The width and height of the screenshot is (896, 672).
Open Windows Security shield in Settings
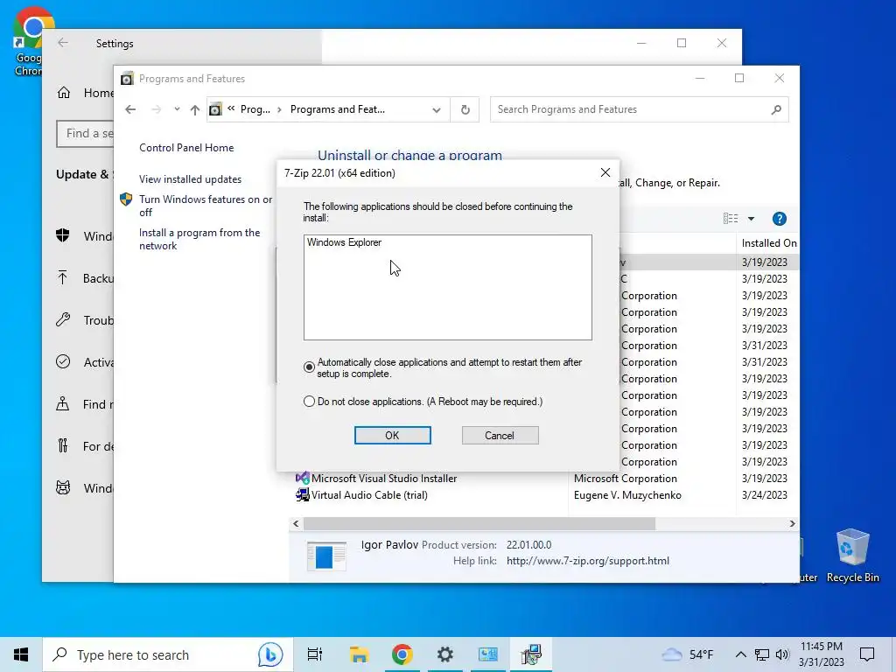63,235
